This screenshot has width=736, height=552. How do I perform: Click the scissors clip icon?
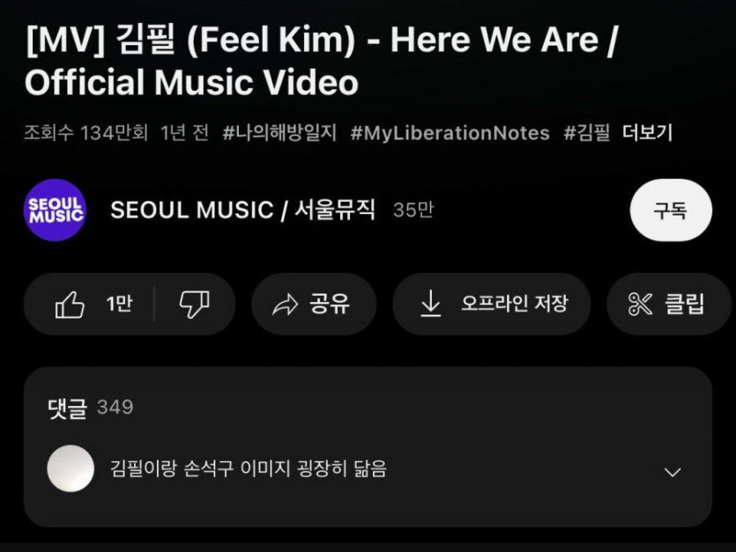(x=640, y=304)
